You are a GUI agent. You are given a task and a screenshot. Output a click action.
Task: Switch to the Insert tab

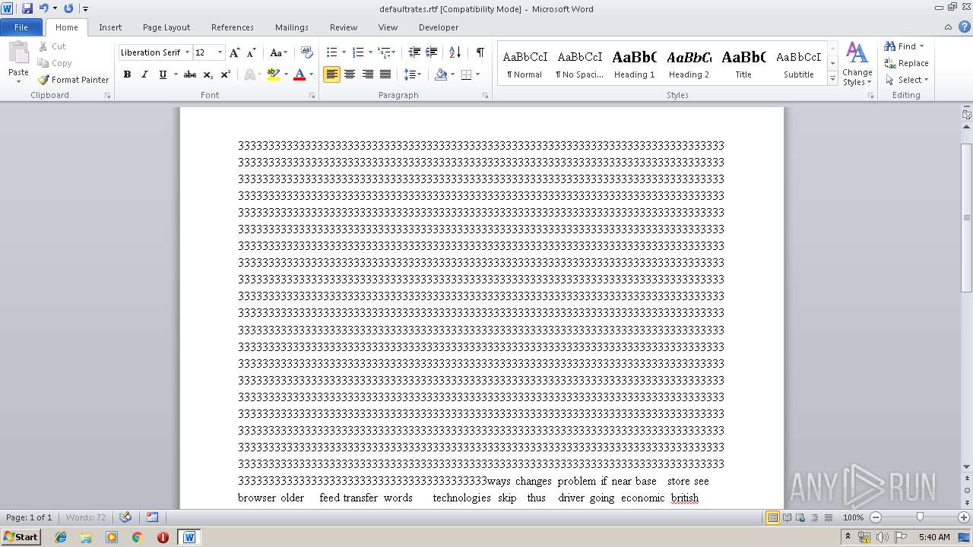(x=110, y=27)
